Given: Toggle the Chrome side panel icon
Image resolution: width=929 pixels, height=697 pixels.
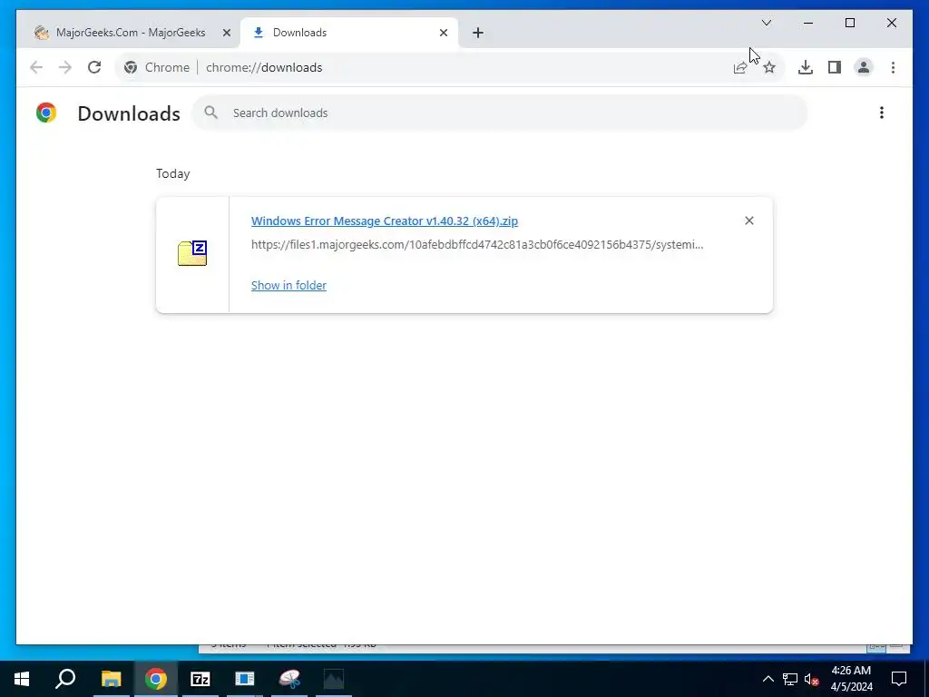Looking at the screenshot, I should point(835,67).
